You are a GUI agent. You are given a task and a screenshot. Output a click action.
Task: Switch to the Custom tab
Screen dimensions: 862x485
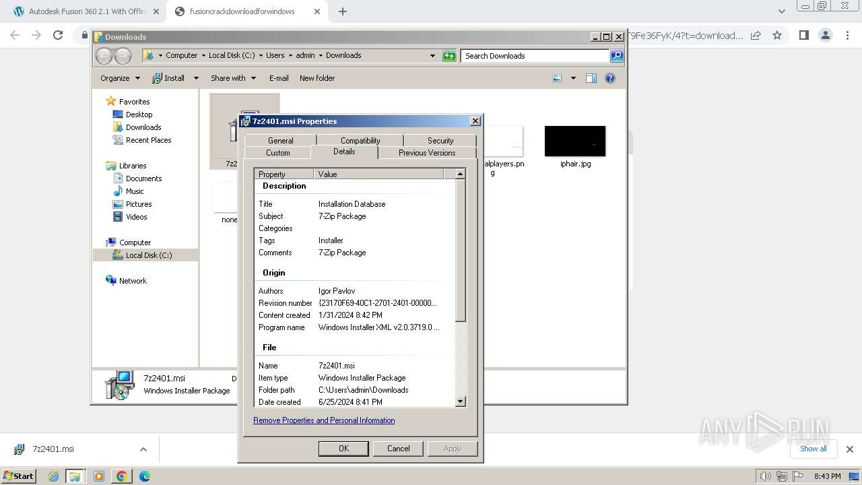click(277, 153)
